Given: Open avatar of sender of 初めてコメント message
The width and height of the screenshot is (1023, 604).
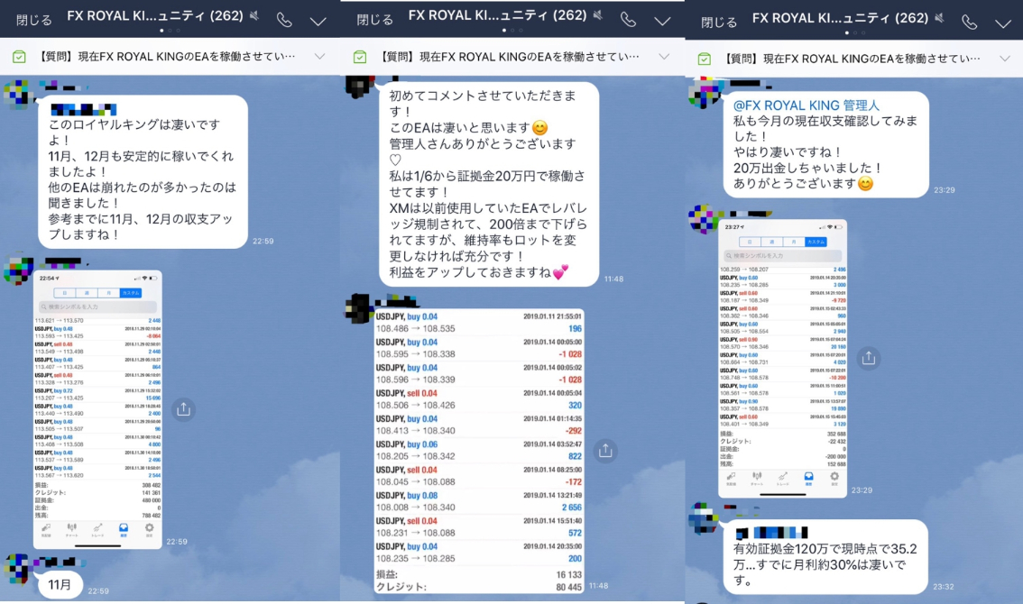Looking at the screenshot, I should (359, 87).
